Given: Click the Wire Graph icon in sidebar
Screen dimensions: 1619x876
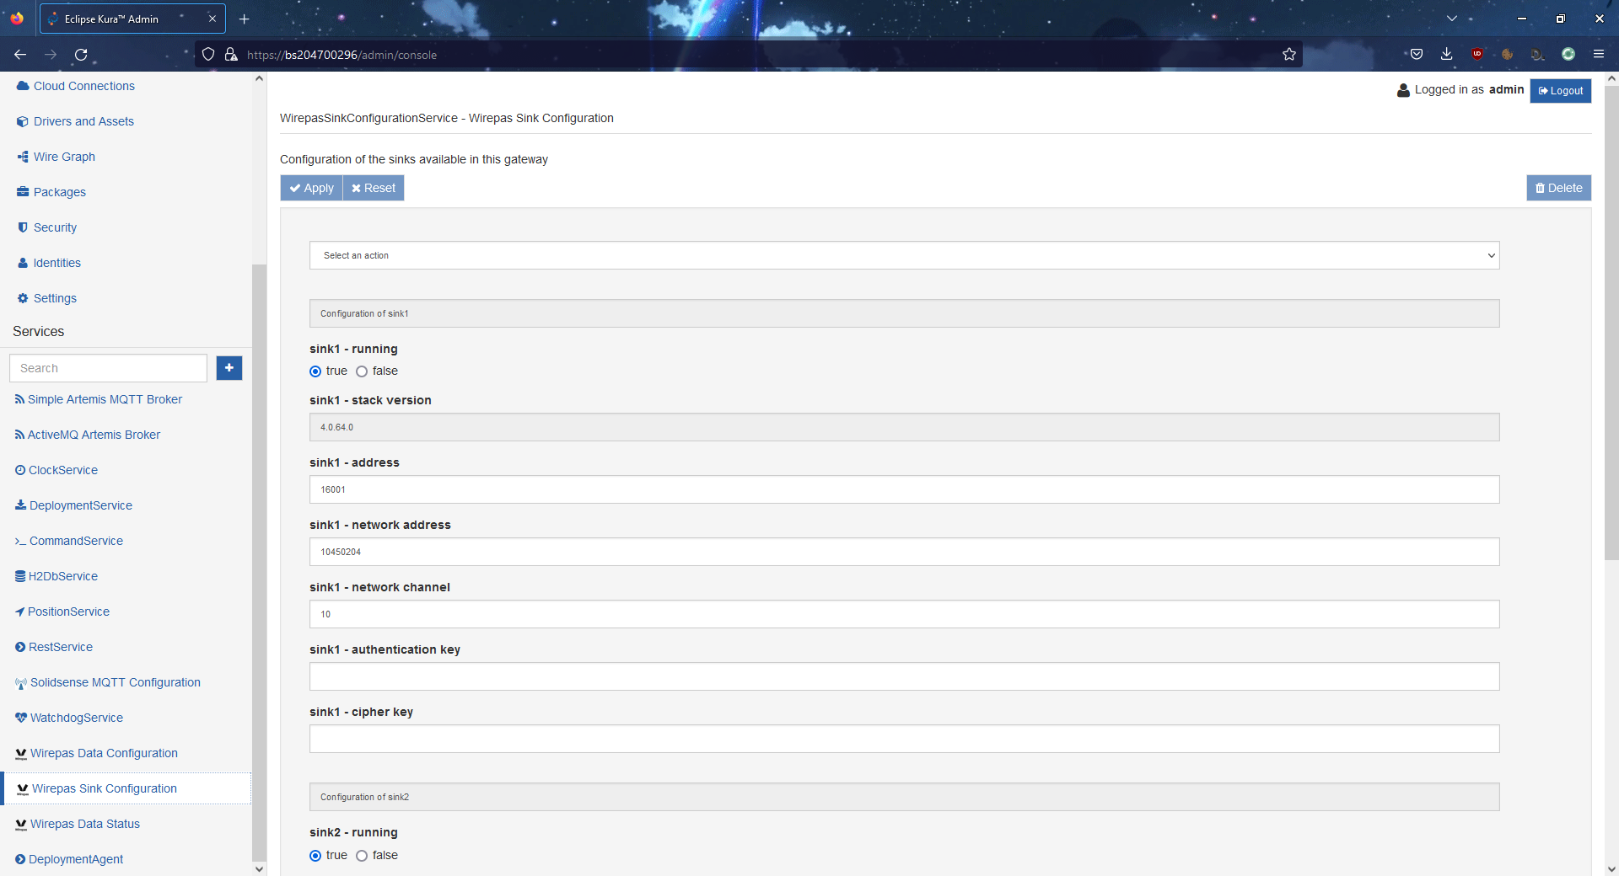Looking at the screenshot, I should click(23, 157).
